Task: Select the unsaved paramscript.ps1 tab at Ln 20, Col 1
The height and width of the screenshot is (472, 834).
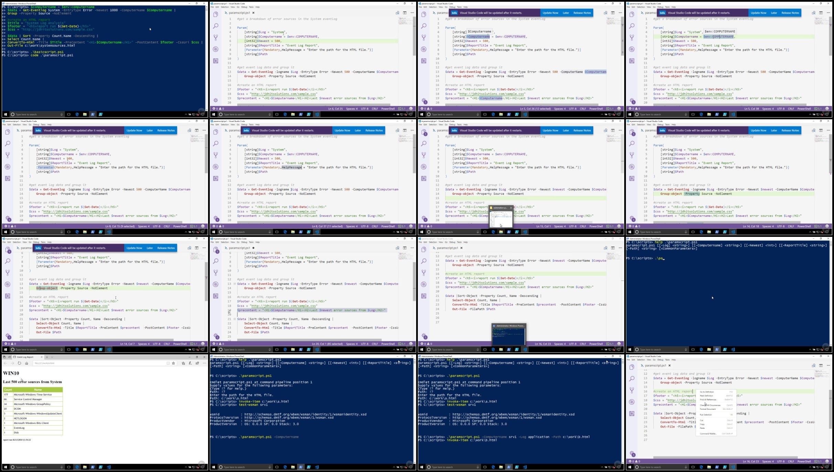Action: 239,248
